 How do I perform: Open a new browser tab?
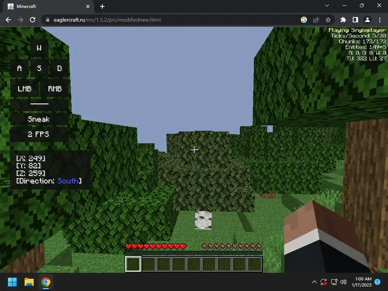tap(102, 6)
